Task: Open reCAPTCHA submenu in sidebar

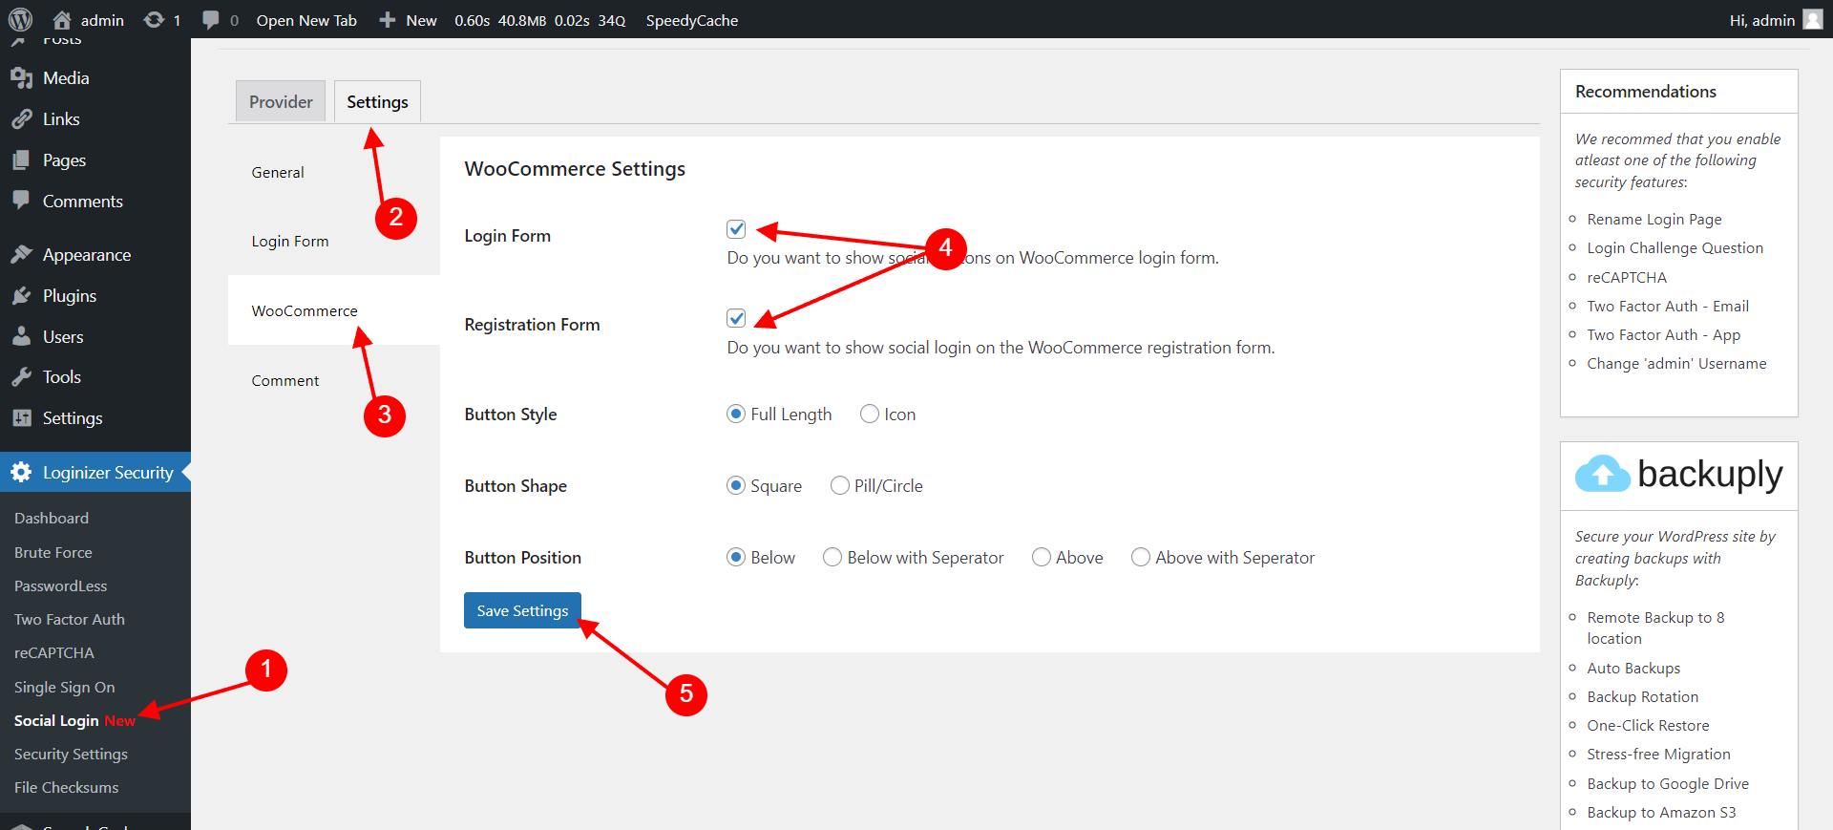Action: (x=54, y=652)
